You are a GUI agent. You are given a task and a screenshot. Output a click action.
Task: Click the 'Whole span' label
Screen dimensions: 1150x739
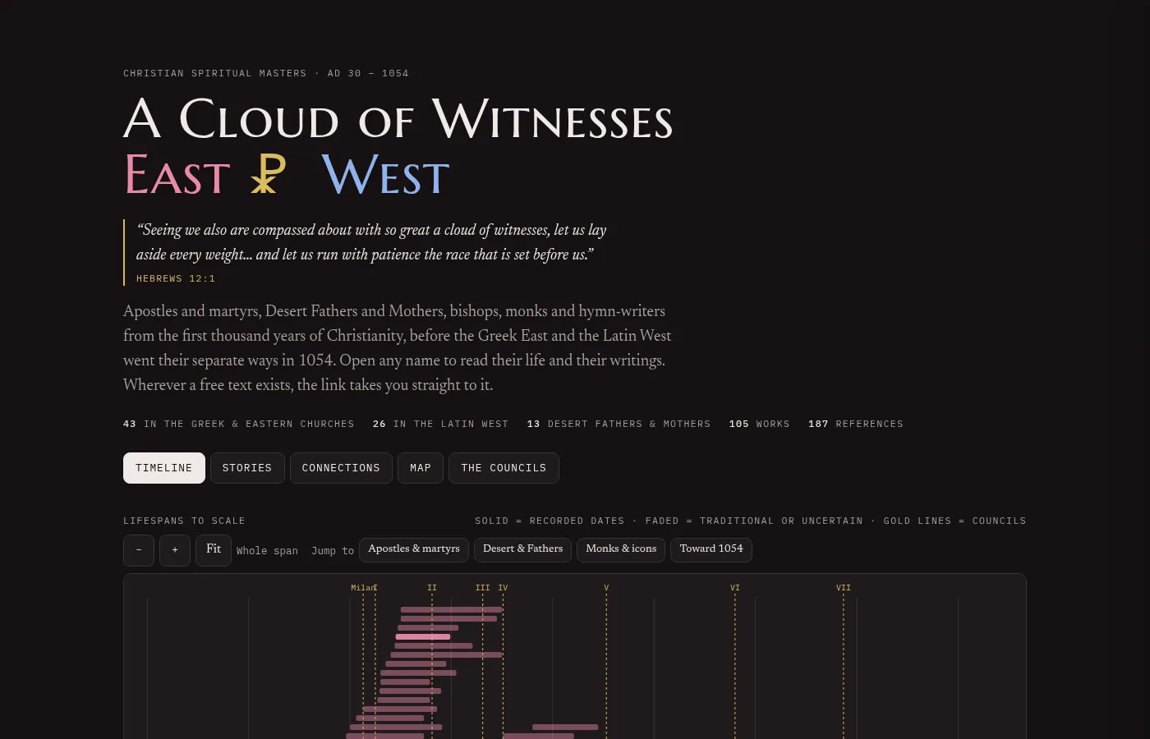tap(267, 551)
